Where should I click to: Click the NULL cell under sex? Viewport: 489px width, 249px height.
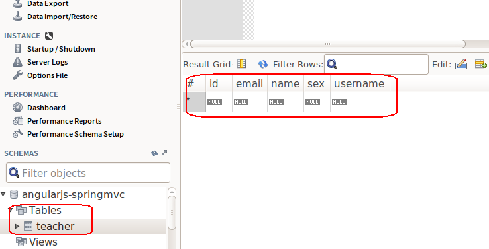pyautogui.click(x=317, y=102)
